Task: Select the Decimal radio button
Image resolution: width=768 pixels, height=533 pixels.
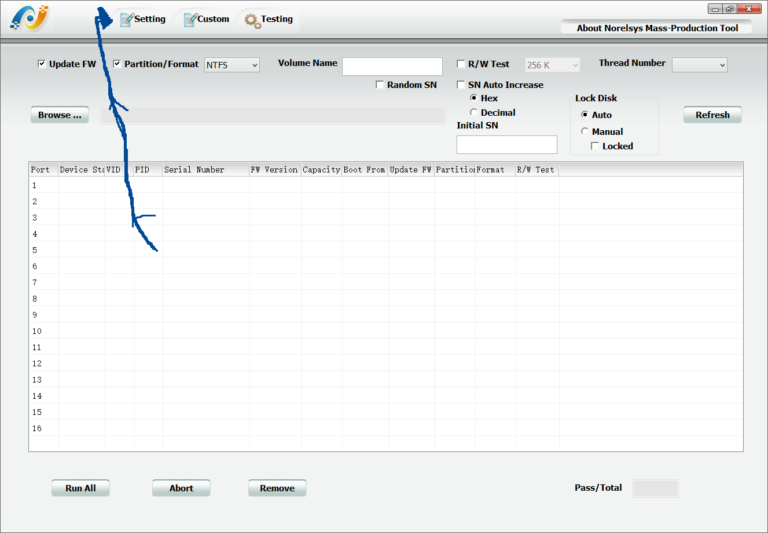Action: (473, 112)
